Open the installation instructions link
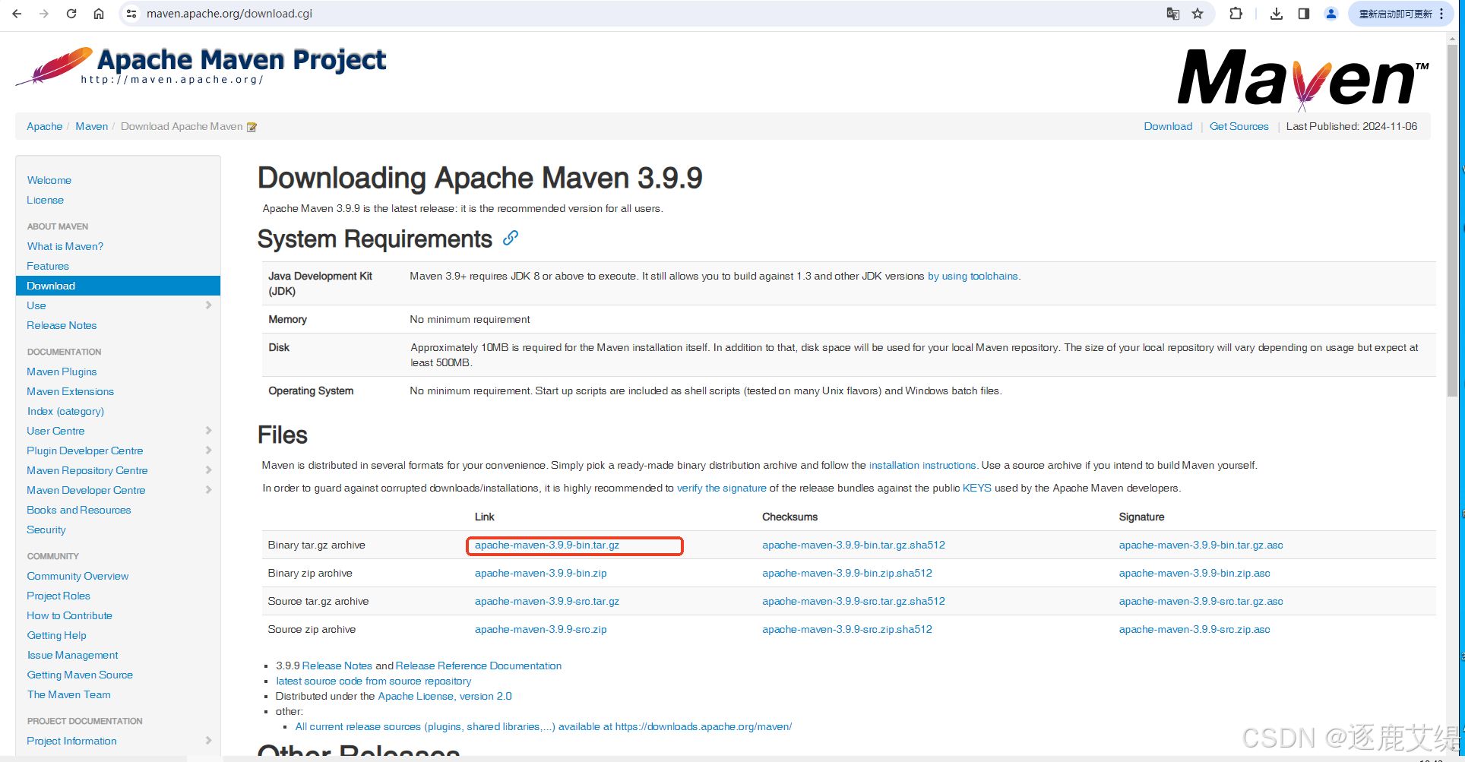The height and width of the screenshot is (762, 1465). tap(922, 466)
